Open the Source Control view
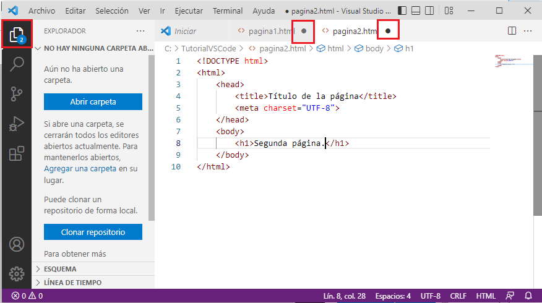 pos(17,93)
